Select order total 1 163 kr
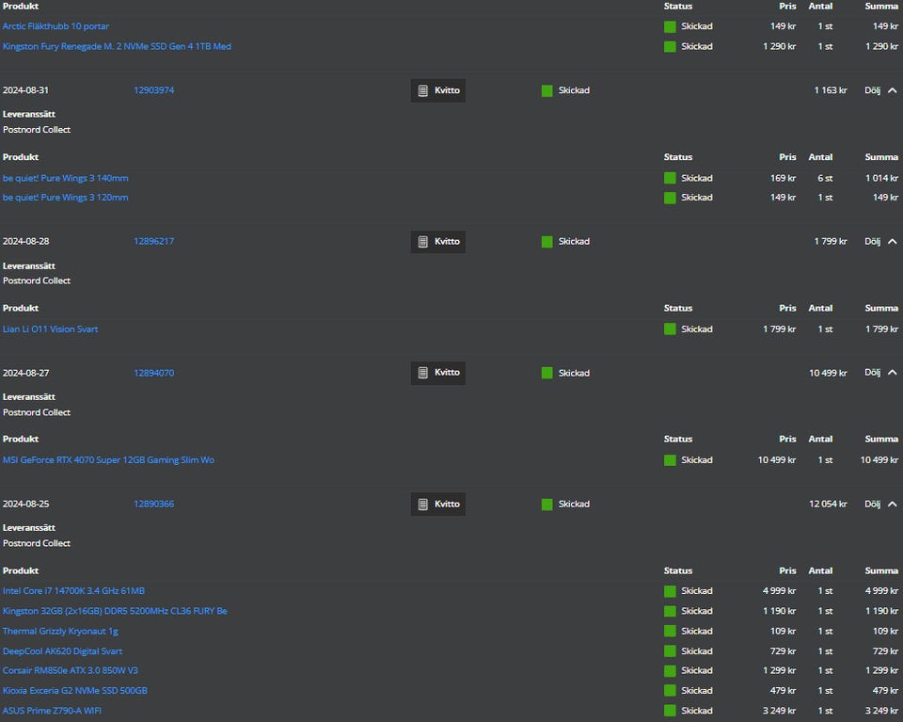 831,90
